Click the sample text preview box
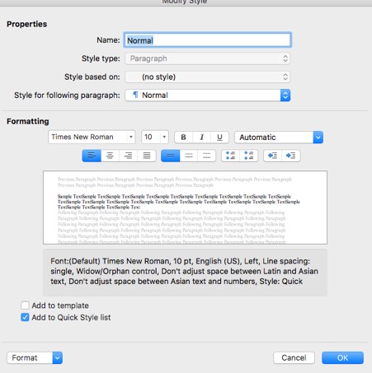Image resolution: width=372 pixels, height=373 pixels. point(185,207)
